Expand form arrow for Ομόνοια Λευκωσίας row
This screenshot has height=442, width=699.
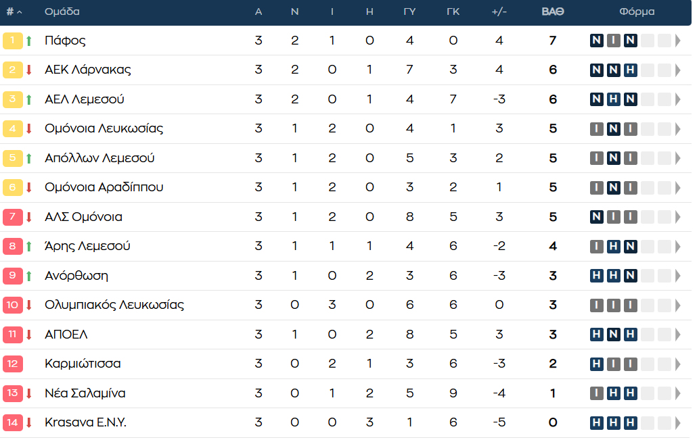678,128
